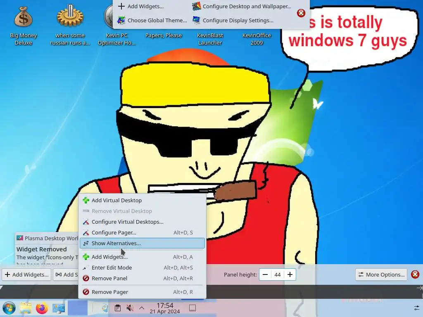Image resolution: width=423 pixels, height=317 pixels.
Task: Open Big Money Deluxe desktop icon
Action: [x=24, y=25]
